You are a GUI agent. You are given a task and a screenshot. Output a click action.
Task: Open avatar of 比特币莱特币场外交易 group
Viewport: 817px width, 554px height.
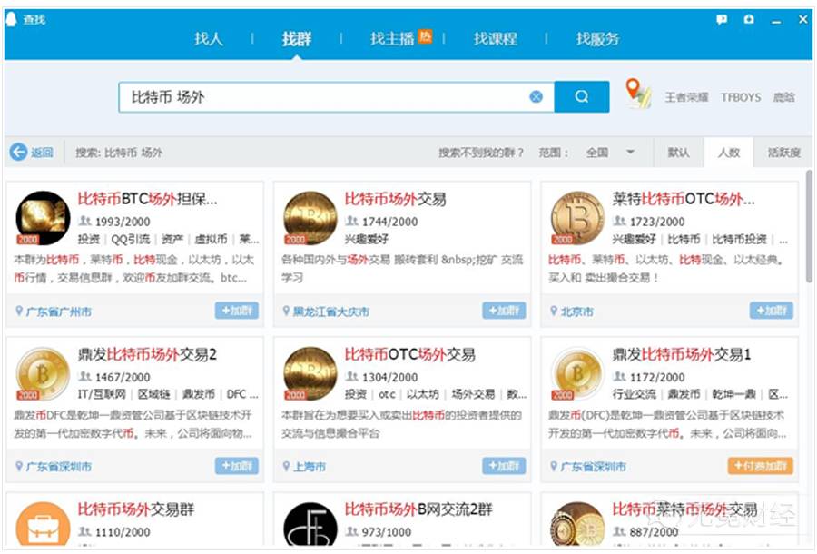click(577, 524)
